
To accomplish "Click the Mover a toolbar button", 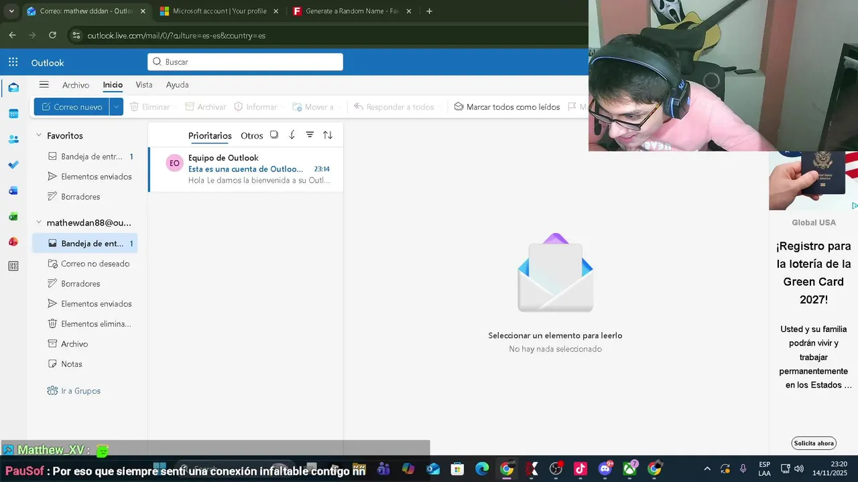I will click(x=313, y=107).
